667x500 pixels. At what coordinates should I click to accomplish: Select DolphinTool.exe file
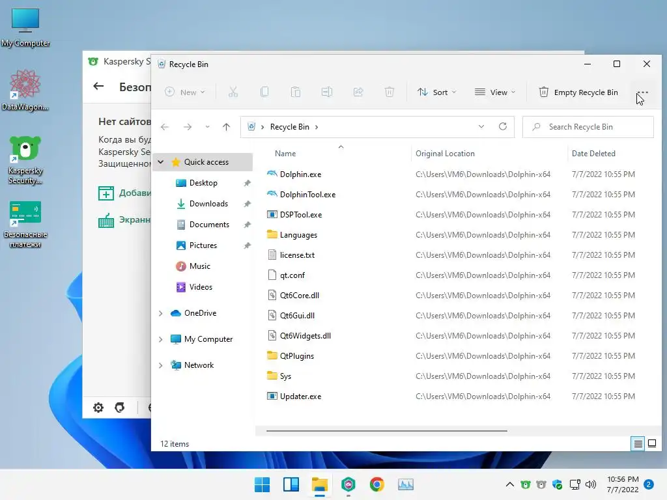point(307,194)
